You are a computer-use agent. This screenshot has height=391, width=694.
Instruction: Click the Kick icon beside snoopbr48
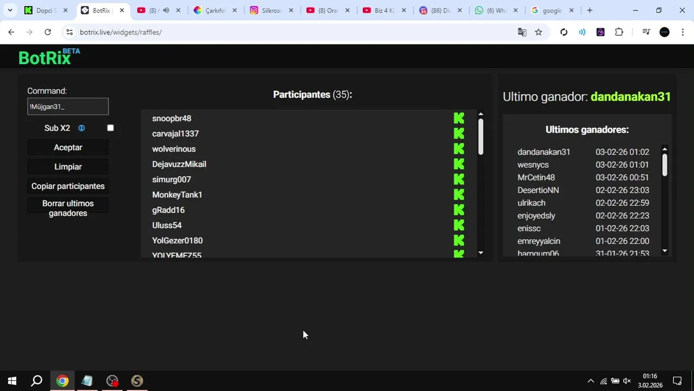(x=459, y=118)
